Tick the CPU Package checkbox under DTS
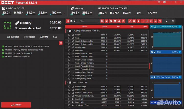The image size is (184, 109). pos(69,47)
